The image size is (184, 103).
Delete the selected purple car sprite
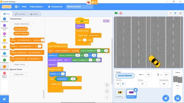click(135, 90)
